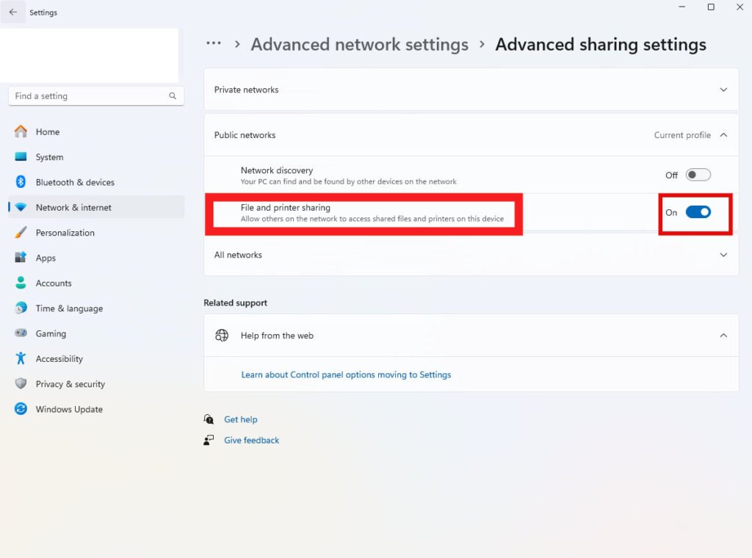Open the Personalization paintbrush icon
The width and height of the screenshot is (752, 558).
tap(21, 233)
